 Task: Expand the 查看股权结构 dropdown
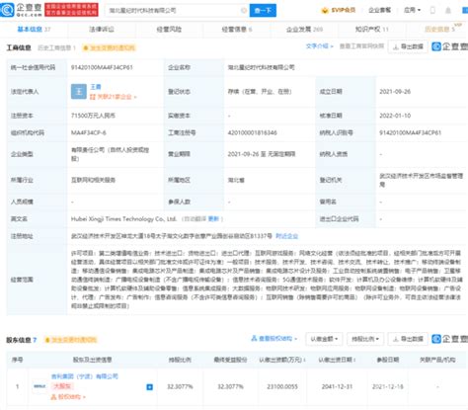(x=274, y=339)
